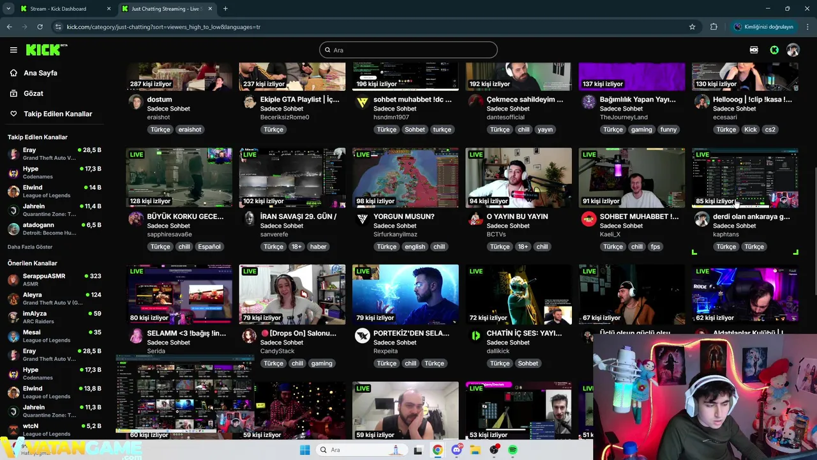Screen dimensions: 817x460
Task: Click the Chrome icon on the taskbar
Action: 437,450
